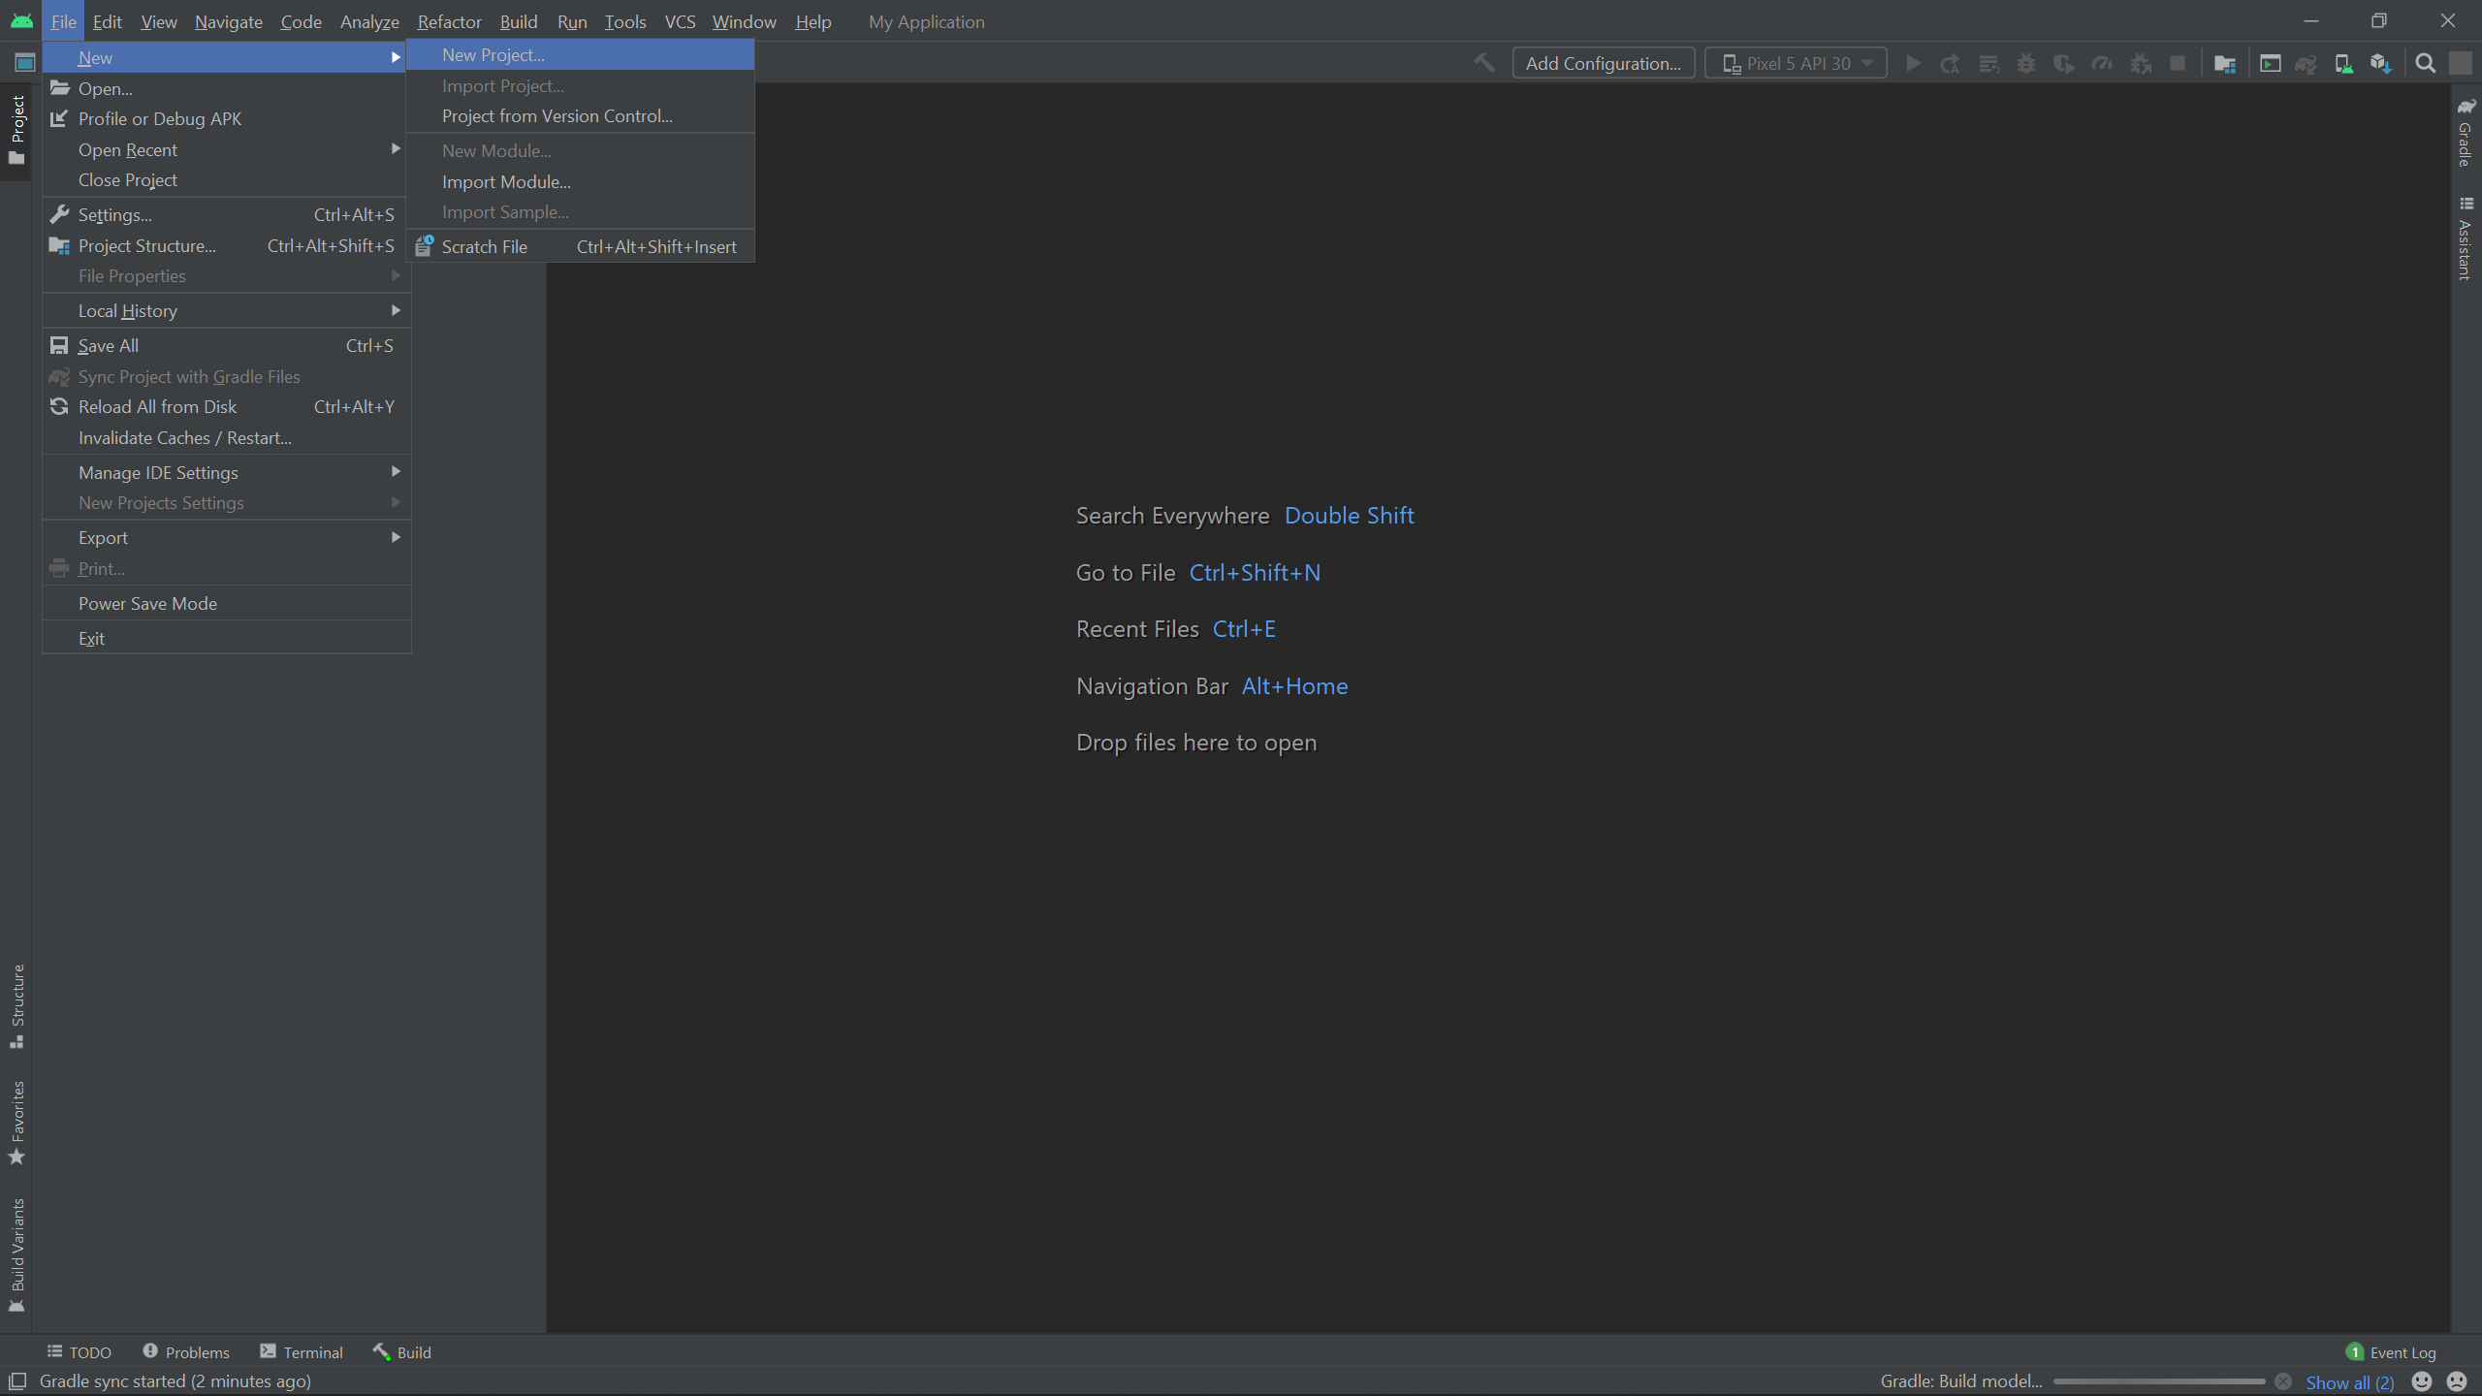The width and height of the screenshot is (2482, 1396).
Task: Enable Power Save Mode
Action: click(x=147, y=602)
